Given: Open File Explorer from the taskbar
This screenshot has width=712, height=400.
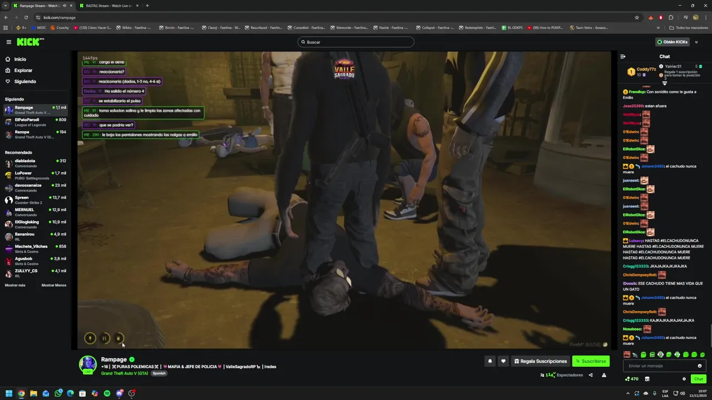Looking at the screenshot, I should pos(33,393).
